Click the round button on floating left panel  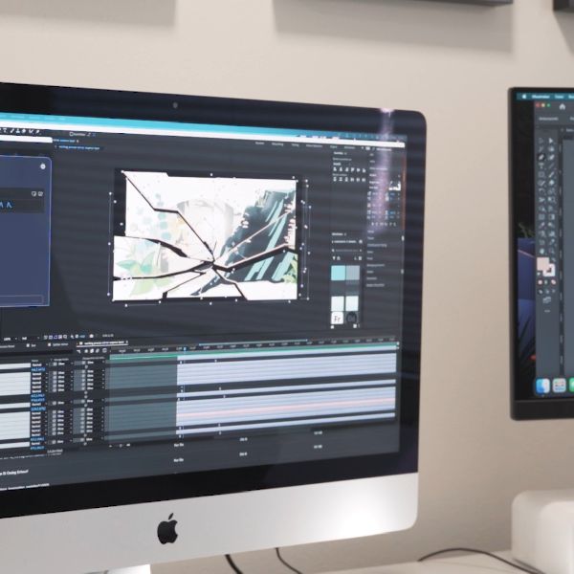click(40, 166)
